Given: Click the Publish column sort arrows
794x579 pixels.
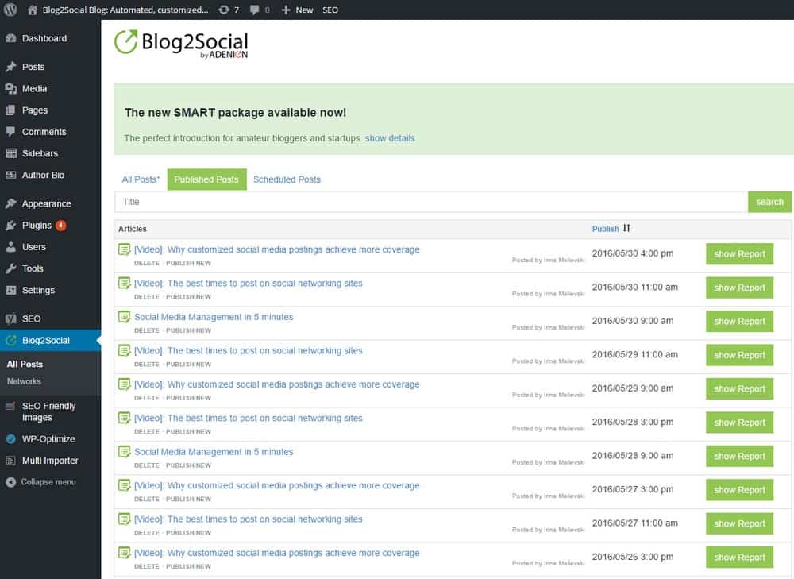Looking at the screenshot, I should tap(627, 229).
